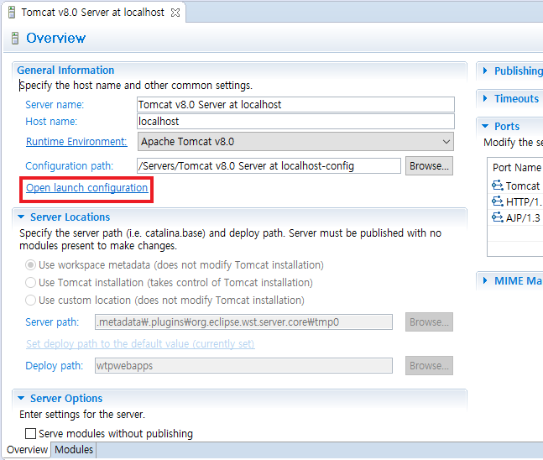Click the Tomcat port row icon

498,186
